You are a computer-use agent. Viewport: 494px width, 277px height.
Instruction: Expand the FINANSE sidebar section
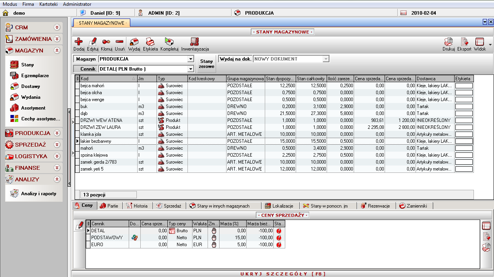point(57,168)
